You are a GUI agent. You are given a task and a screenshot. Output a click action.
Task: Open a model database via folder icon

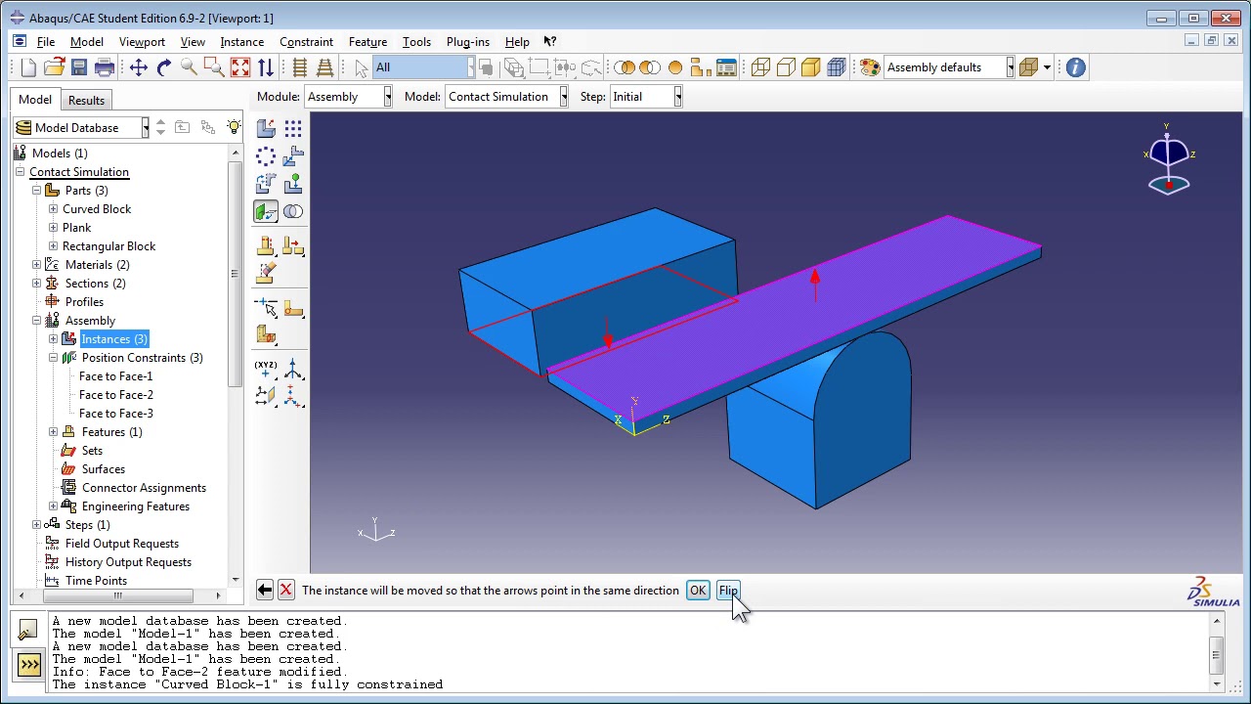(x=54, y=67)
